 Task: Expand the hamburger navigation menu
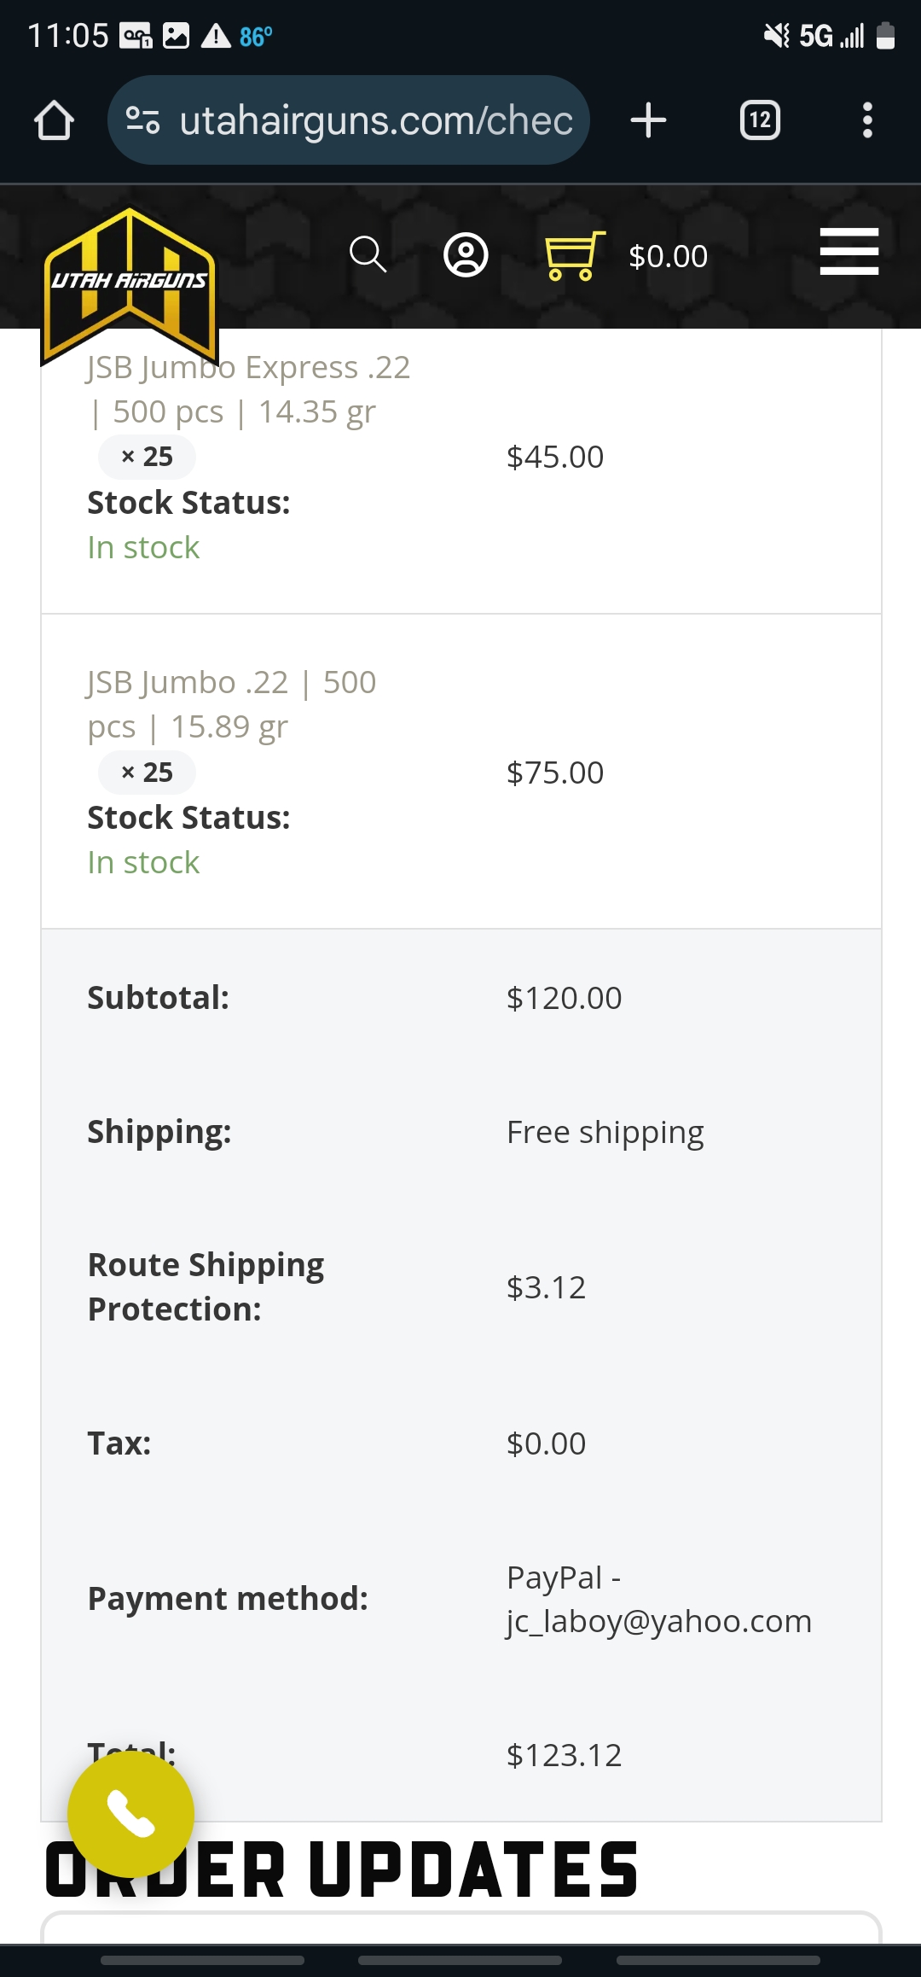849,252
